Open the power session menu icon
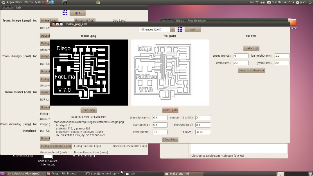 pos(310,2)
